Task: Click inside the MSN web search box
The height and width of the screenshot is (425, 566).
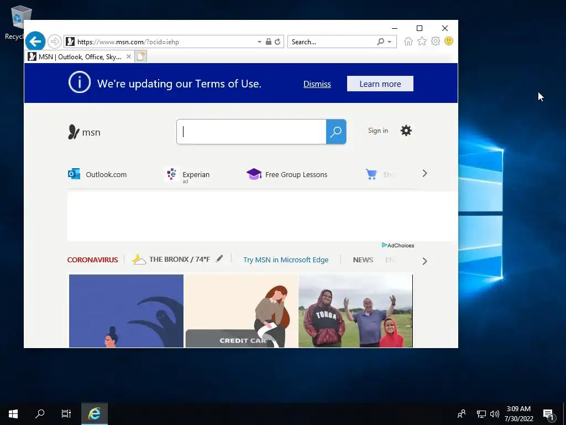Action: tap(251, 132)
